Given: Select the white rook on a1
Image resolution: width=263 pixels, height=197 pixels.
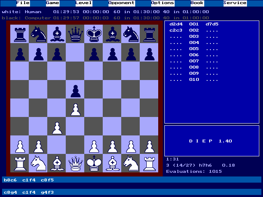Looking at the screenshot, I should [20, 164].
